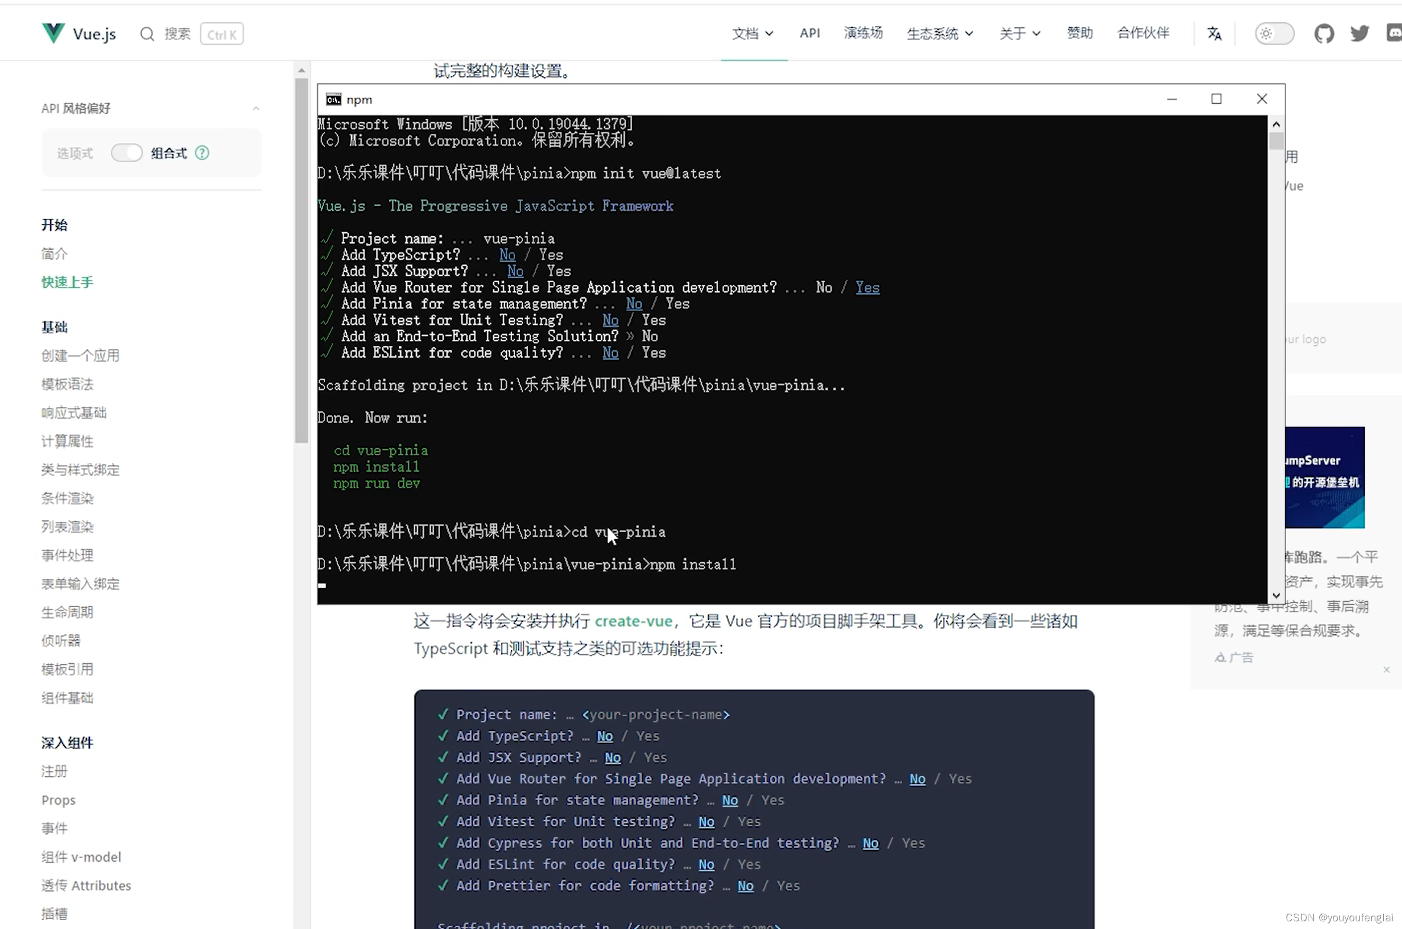Open the 表单输入绑定 sidebar link
1402x929 pixels.
coord(80,584)
